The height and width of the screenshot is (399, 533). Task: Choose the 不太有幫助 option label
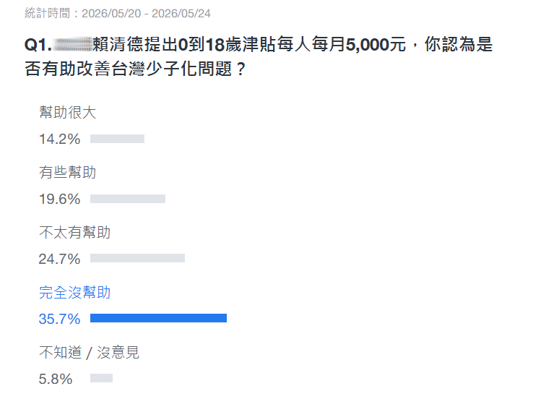[75, 232]
